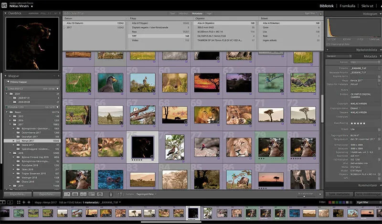The image size is (382, 224).
Task: Switch to the Framkalla module
Action: tap(348, 6)
